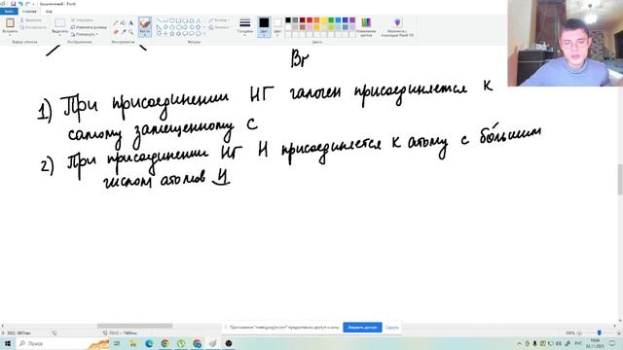Click the zoom out minus button in status bar

tap(579, 332)
